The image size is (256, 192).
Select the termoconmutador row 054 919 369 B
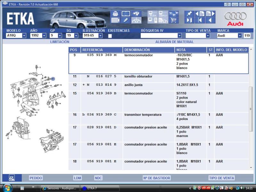(x=158, y=101)
